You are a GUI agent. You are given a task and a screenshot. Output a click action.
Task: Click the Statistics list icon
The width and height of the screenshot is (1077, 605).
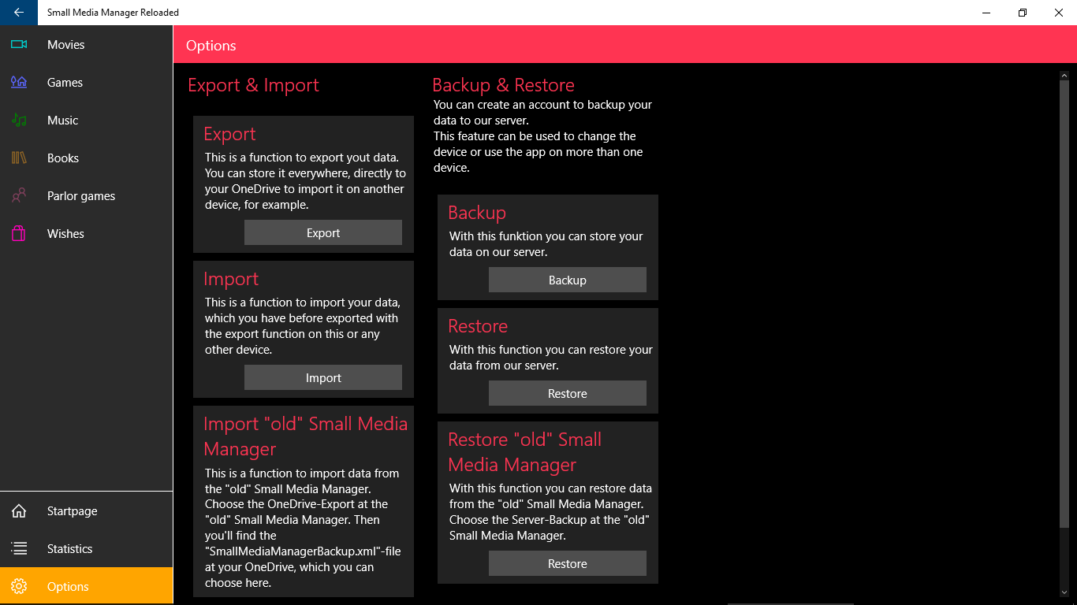19,548
